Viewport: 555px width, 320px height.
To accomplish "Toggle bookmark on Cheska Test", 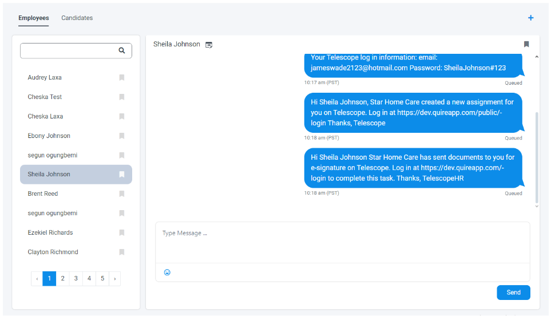I will [122, 97].
